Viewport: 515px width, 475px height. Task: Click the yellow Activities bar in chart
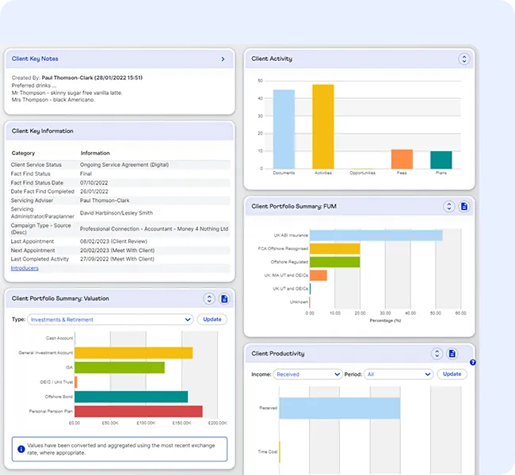pyautogui.click(x=322, y=127)
